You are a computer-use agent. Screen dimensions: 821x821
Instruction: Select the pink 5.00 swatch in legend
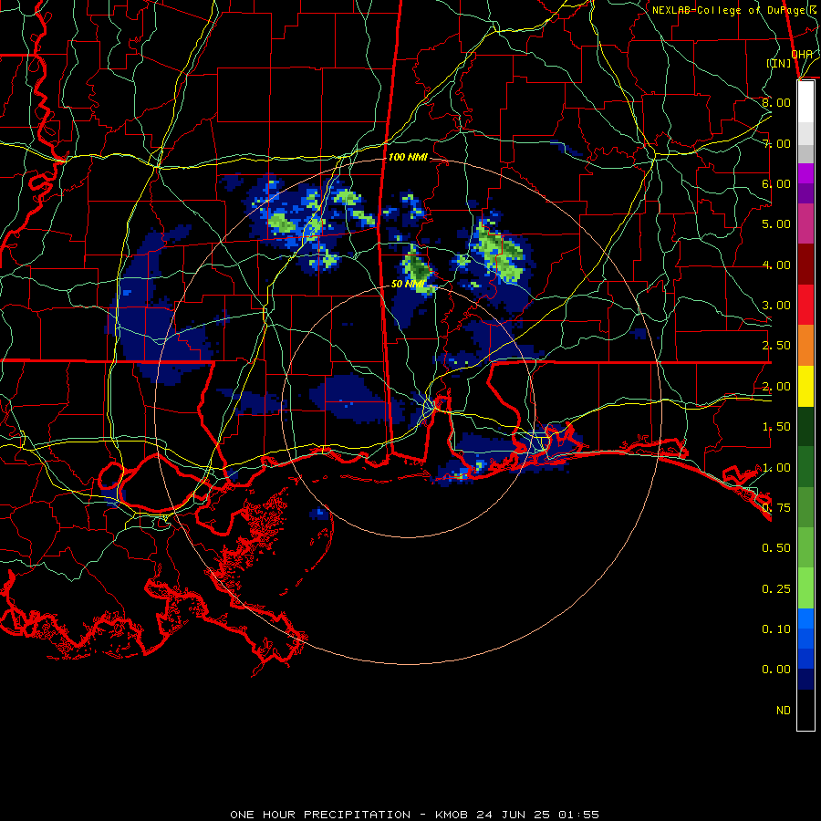click(805, 224)
